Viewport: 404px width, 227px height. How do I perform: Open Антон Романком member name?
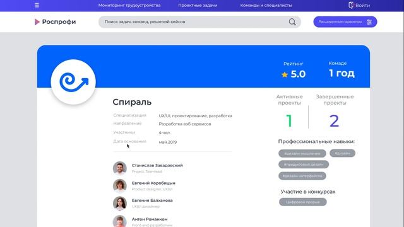pyautogui.click(x=150, y=219)
